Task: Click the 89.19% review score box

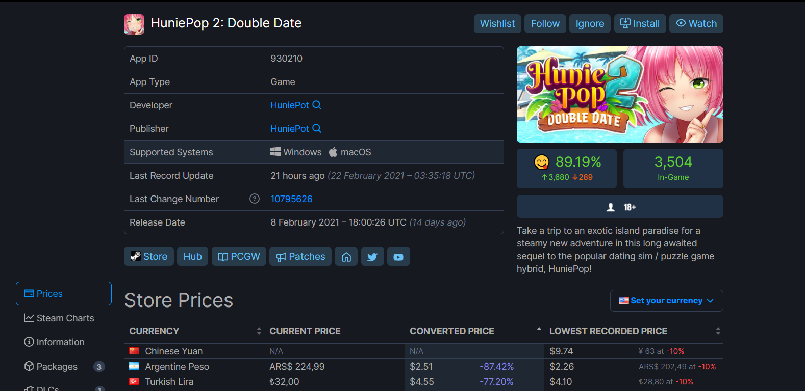Action: (567, 169)
